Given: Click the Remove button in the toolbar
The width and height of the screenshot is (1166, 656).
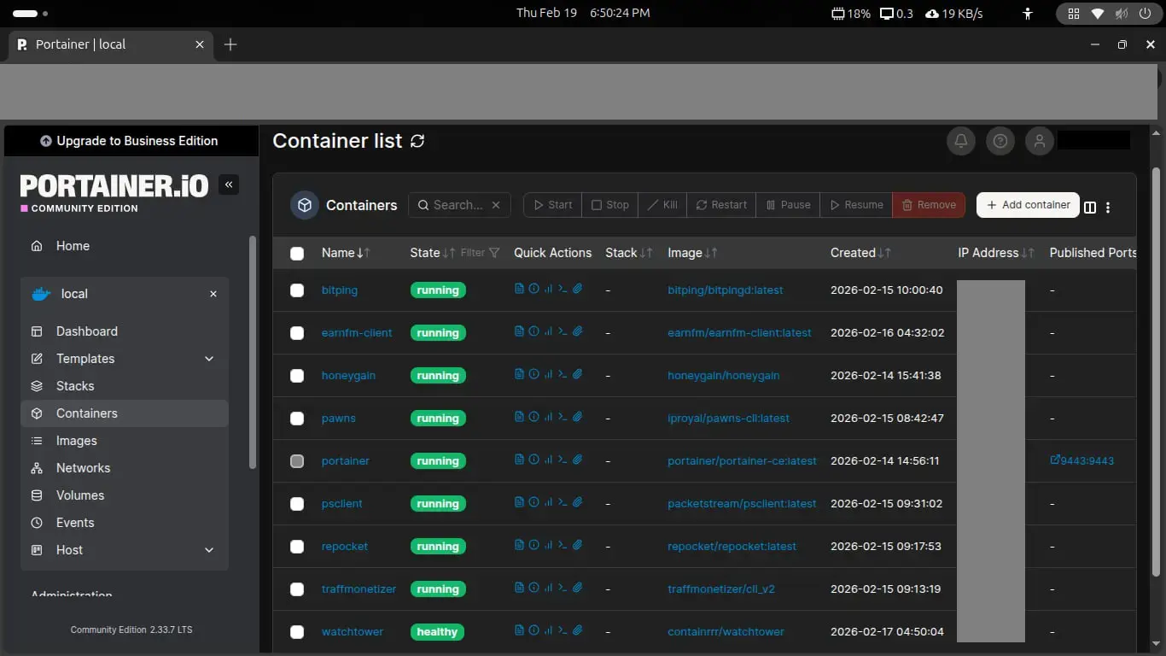Looking at the screenshot, I should point(929,205).
